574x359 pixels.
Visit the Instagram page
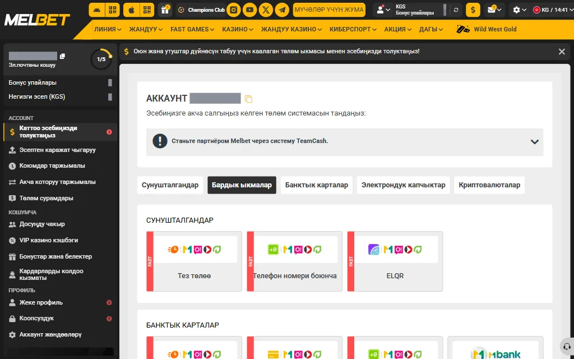pos(234,10)
